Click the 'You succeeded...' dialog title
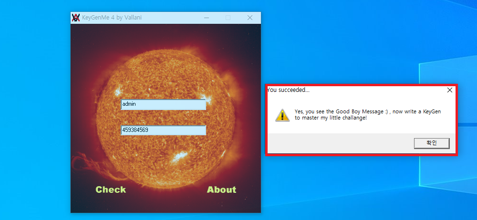Viewport: 477px width, 220px height. pyautogui.click(x=289, y=90)
